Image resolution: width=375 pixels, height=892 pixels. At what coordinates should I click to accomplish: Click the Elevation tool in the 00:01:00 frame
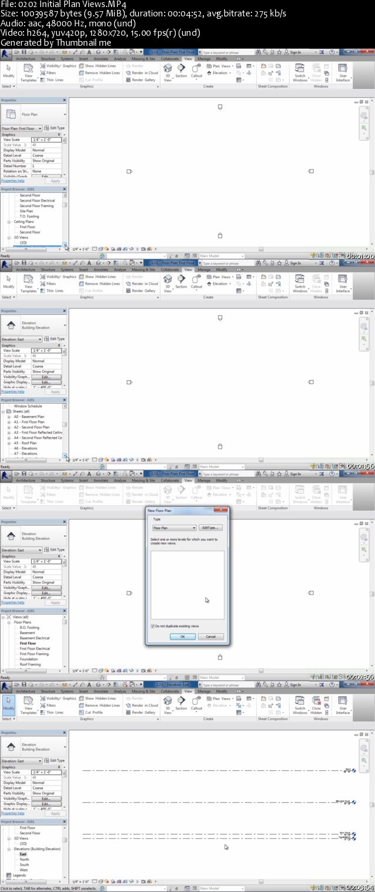click(218, 73)
